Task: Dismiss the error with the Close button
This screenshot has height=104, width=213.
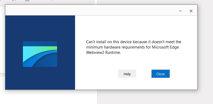Action: [x=160, y=74]
